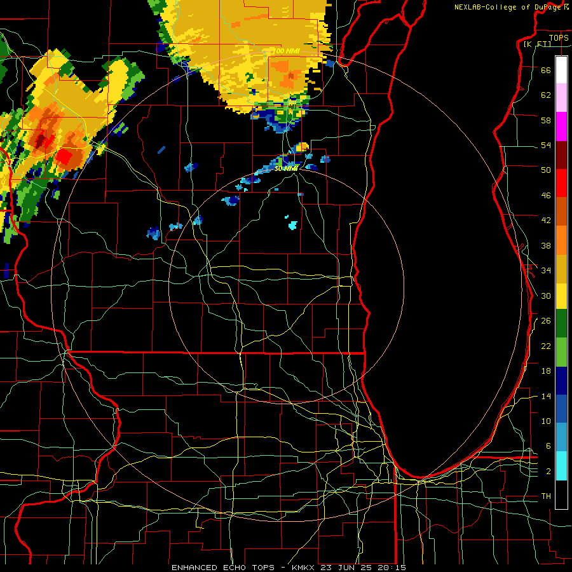
Task: Click the cyan legend swatch near 2
Action: pyautogui.click(x=561, y=466)
